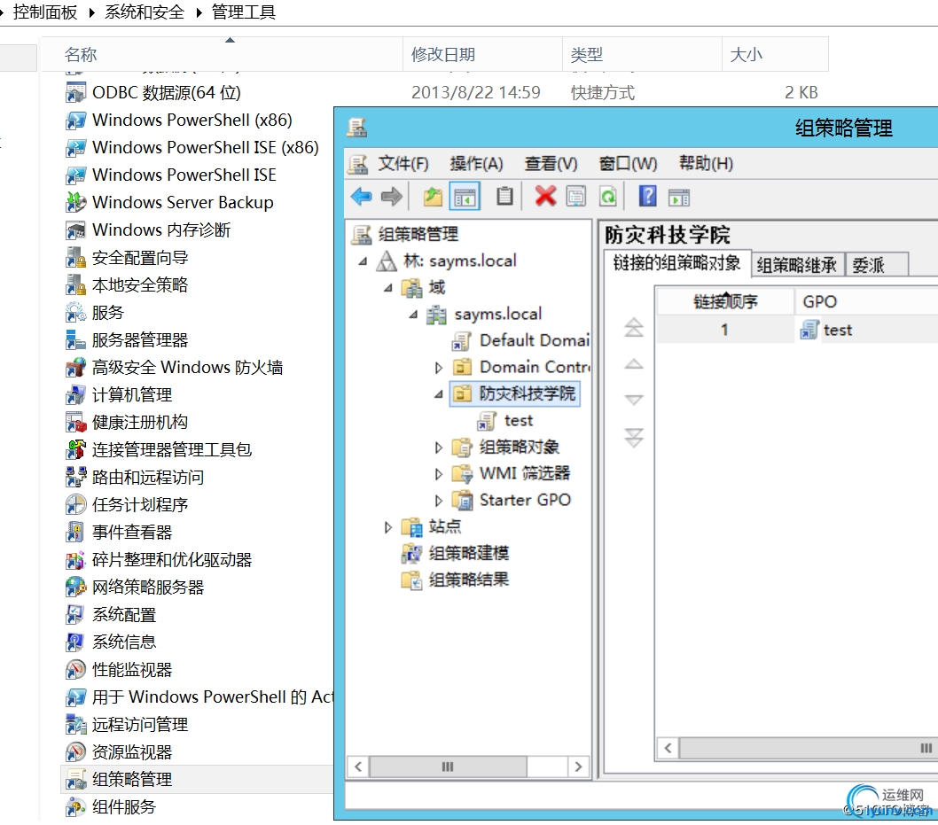938x825 pixels.
Task: Sort file list by 大小 column
Action: (x=775, y=54)
